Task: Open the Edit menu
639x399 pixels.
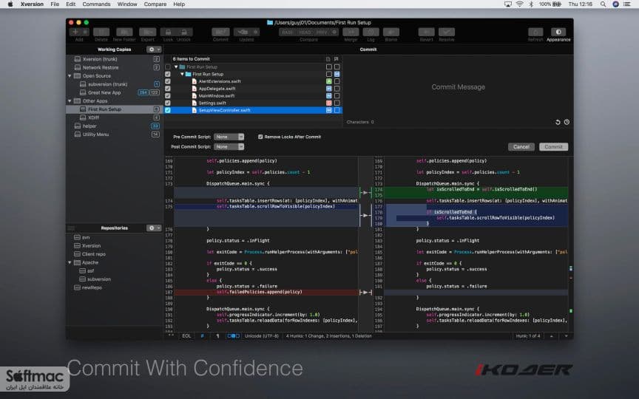Action: [71, 4]
